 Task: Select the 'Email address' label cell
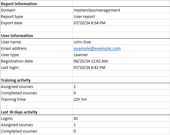37,48
